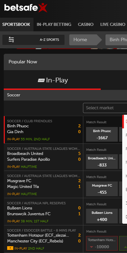
Task: Bet on Binh Phuoc at -1667
Action: pos(102,135)
